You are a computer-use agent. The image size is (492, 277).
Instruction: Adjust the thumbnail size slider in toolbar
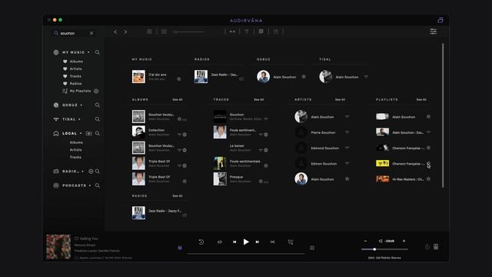click(x=188, y=32)
